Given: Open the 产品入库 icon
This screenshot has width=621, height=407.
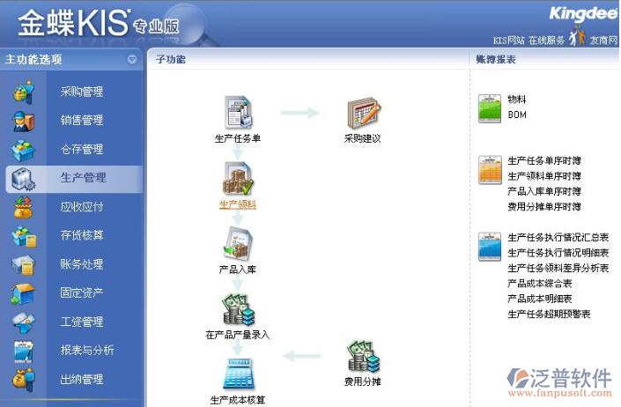Looking at the screenshot, I should pos(237,241).
